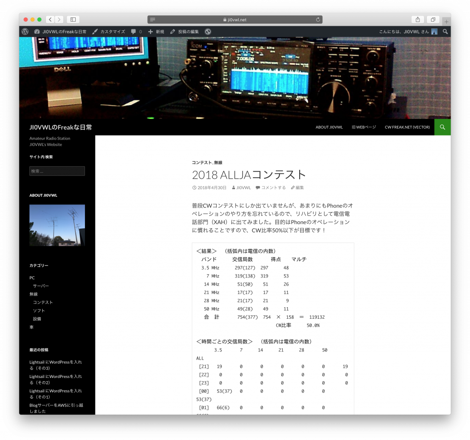Show Safari's sidebar panel
This screenshot has height=440, width=470.
click(73, 19)
